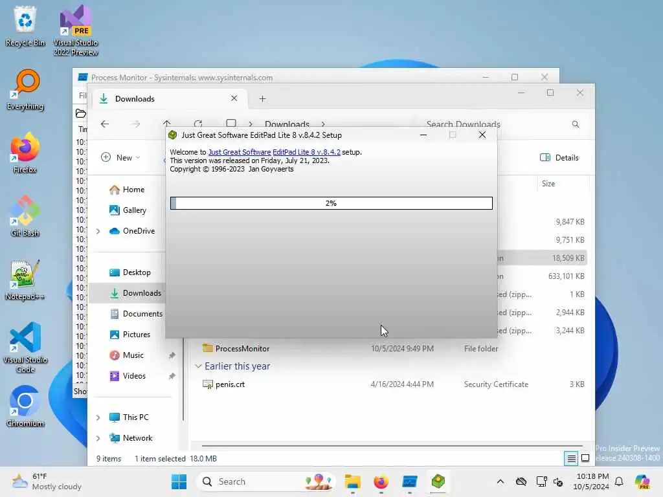
Task: Open Music in navigation pane
Action: pyautogui.click(x=126, y=355)
